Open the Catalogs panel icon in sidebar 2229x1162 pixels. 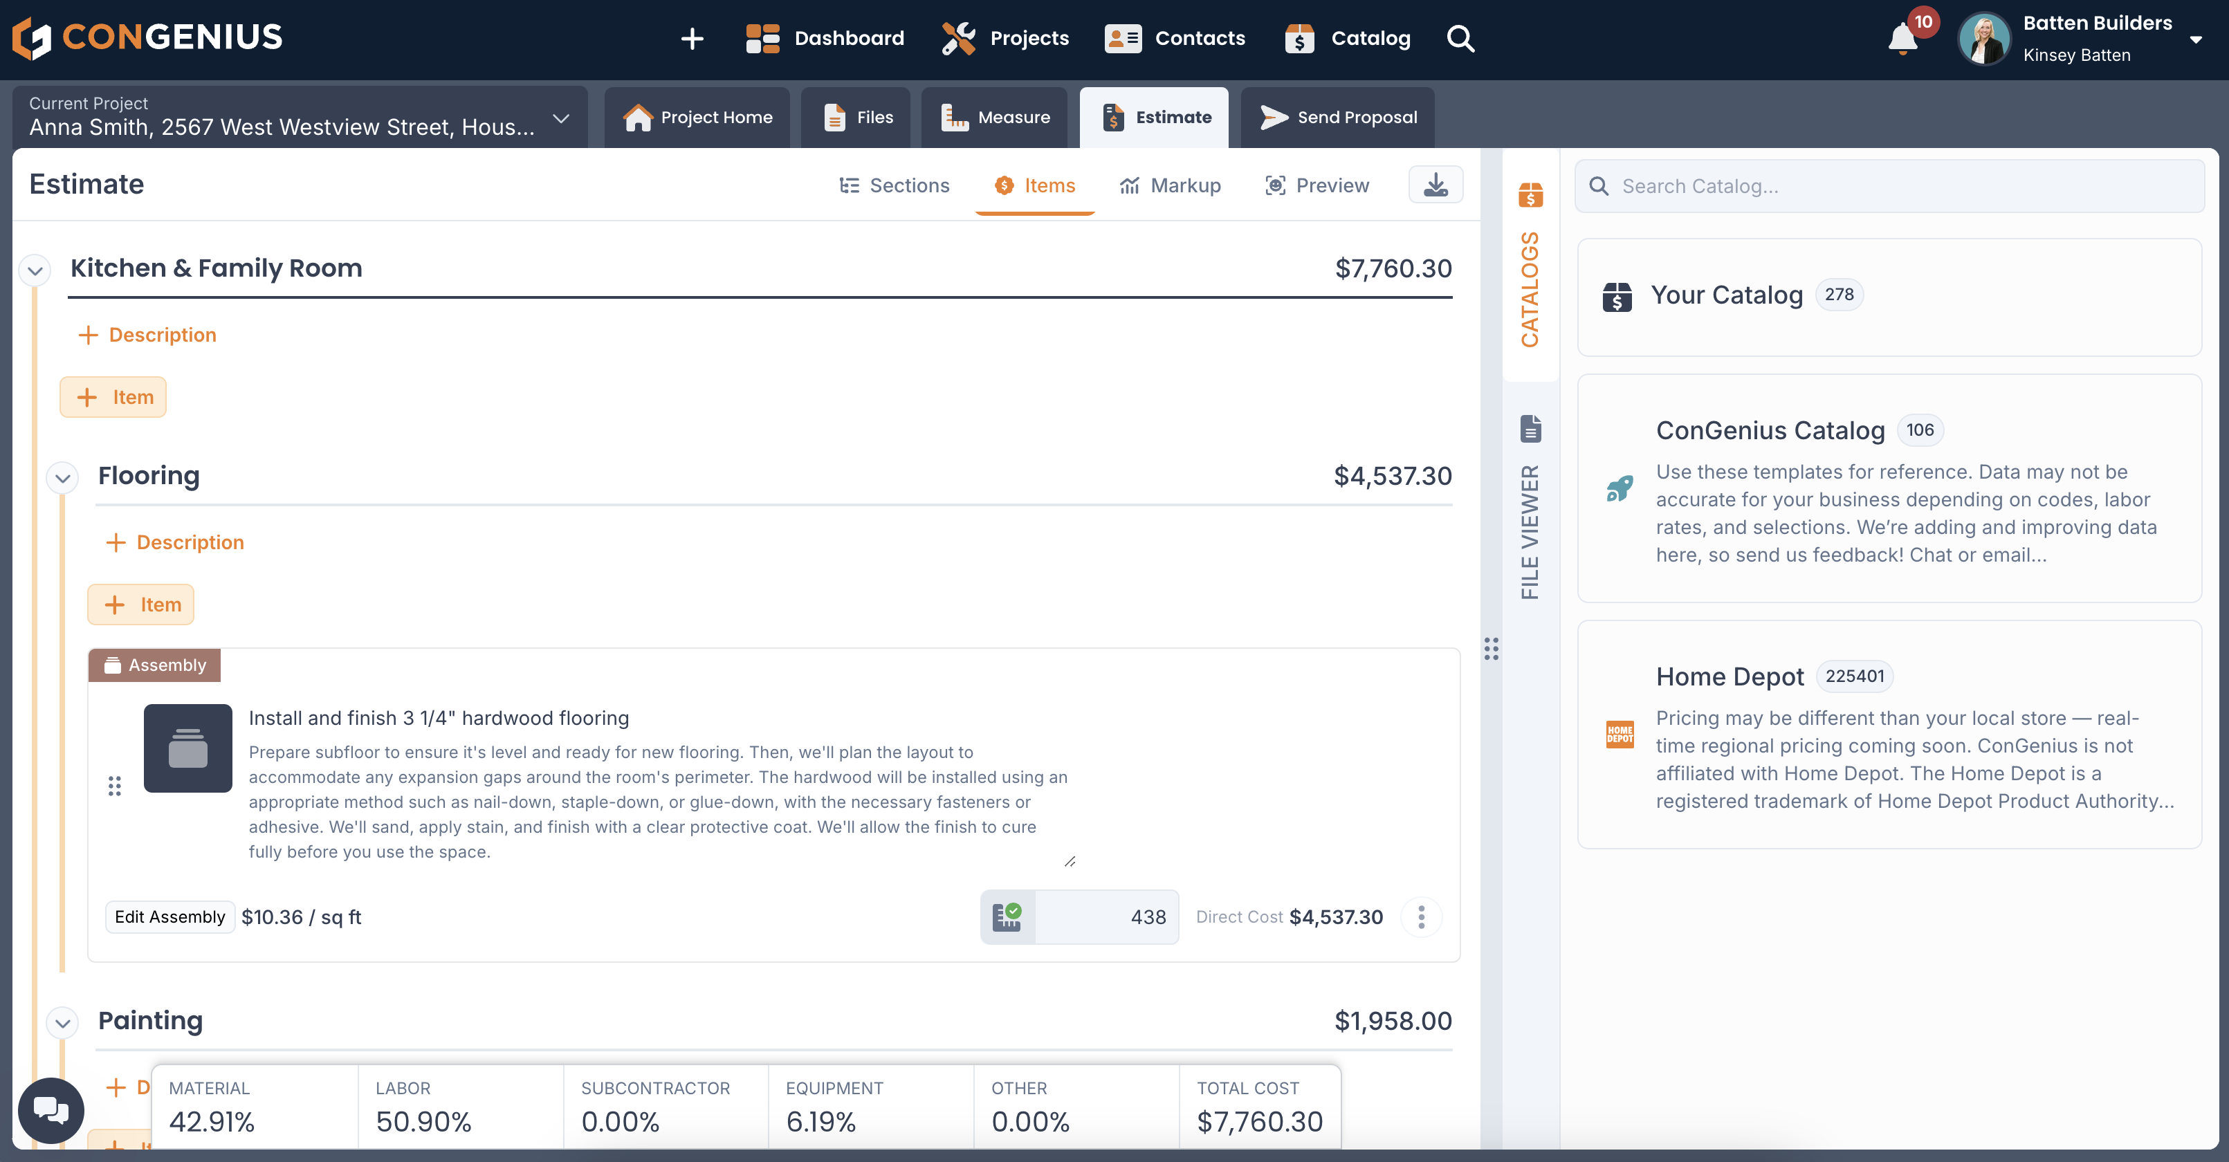[x=1531, y=196]
